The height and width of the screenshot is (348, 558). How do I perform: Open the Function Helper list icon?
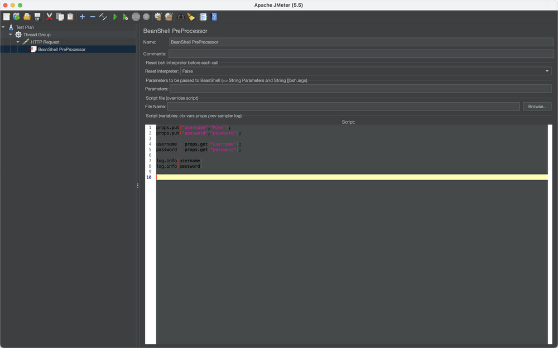coord(203,17)
